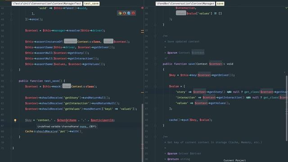Click the 'Current Project' label
Screen dimensions: 288x162
tap(234, 160)
